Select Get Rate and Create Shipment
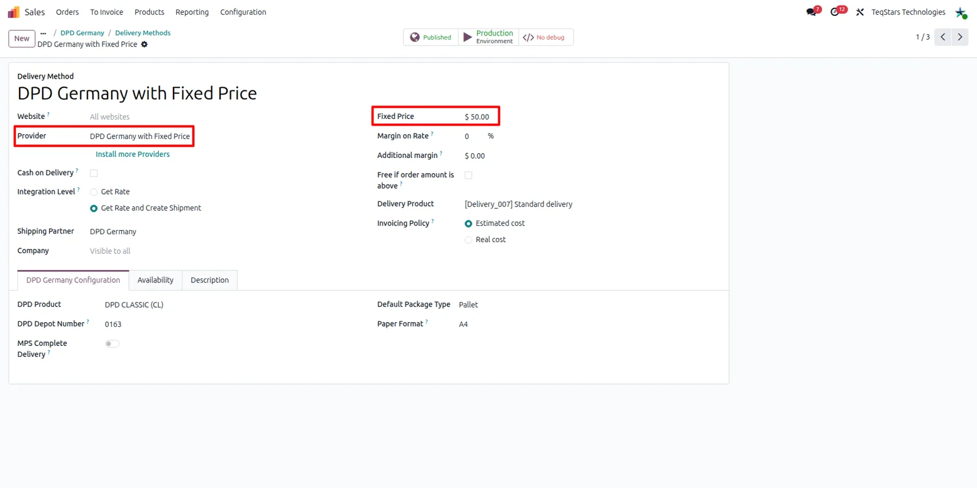 tap(94, 209)
